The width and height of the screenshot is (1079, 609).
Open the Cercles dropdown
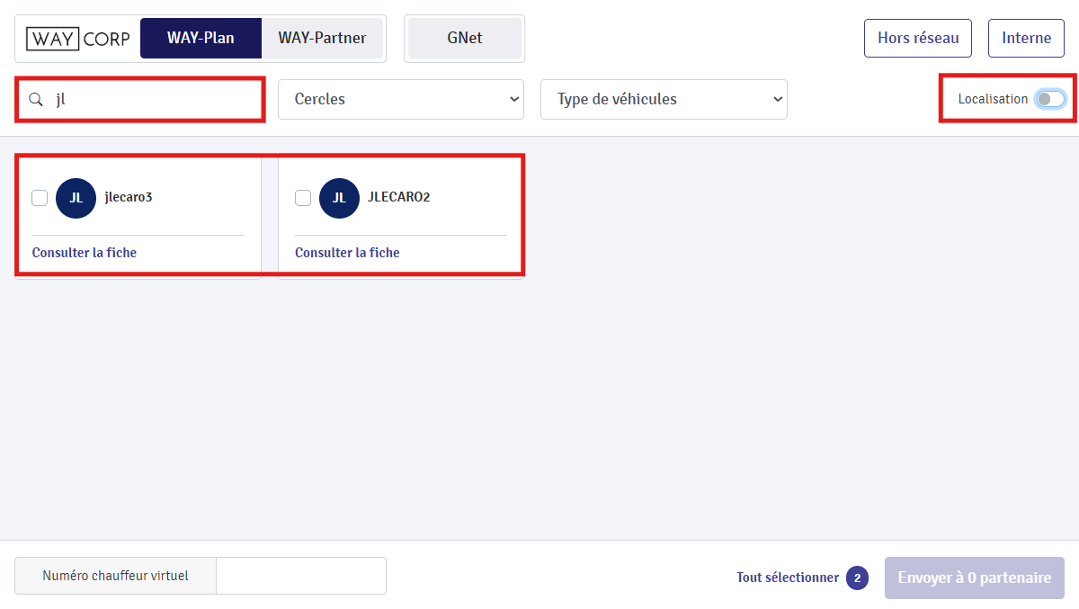(x=401, y=99)
